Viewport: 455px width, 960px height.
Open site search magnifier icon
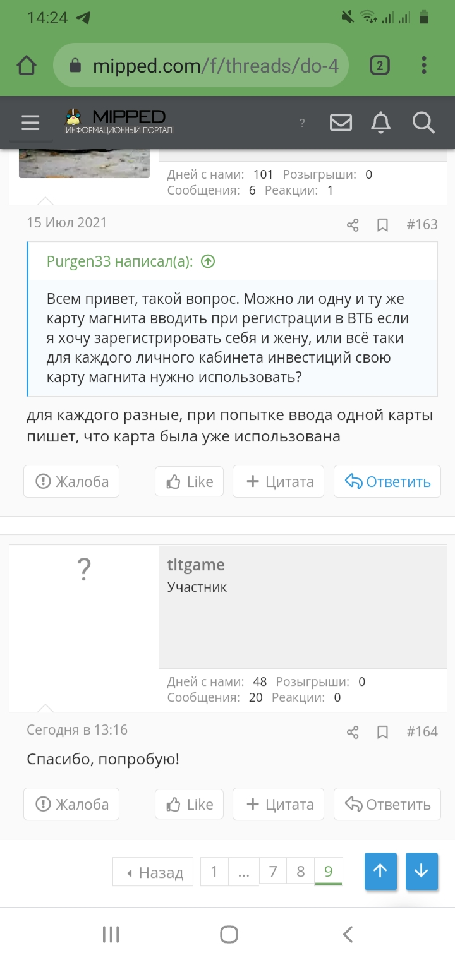[423, 123]
